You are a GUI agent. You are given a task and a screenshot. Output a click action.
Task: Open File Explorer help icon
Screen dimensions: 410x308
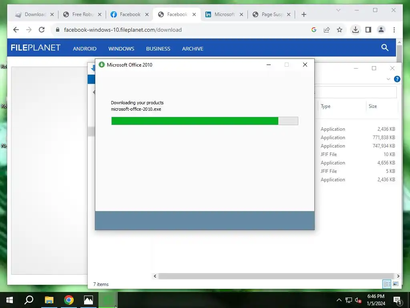coord(397,79)
